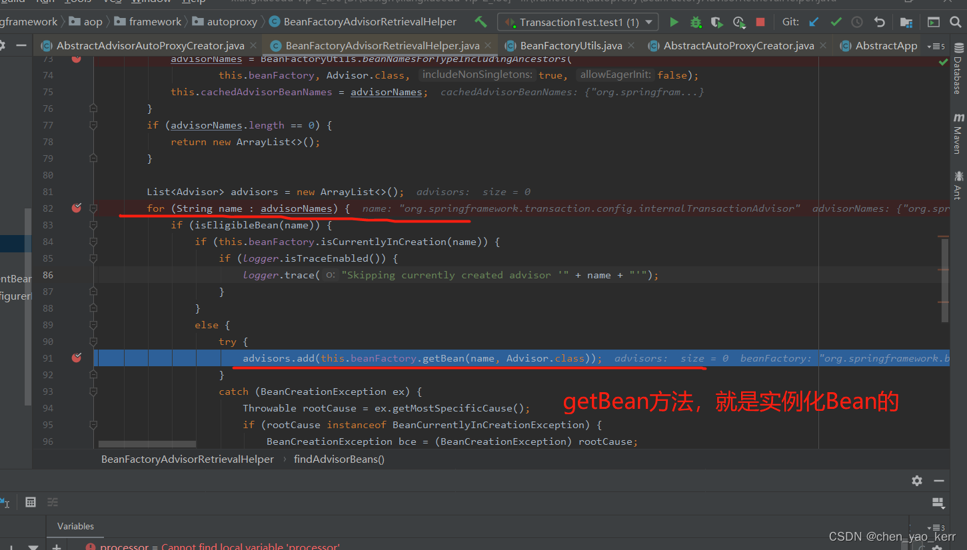Click the hide-project-panel minus icon beside the gear
The height and width of the screenshot is (550, 967).
coord(21,46)
